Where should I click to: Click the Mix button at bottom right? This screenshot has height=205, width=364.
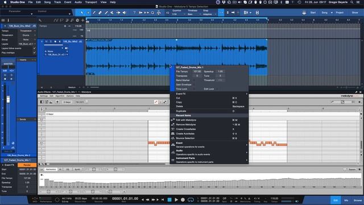pos(346,200)
